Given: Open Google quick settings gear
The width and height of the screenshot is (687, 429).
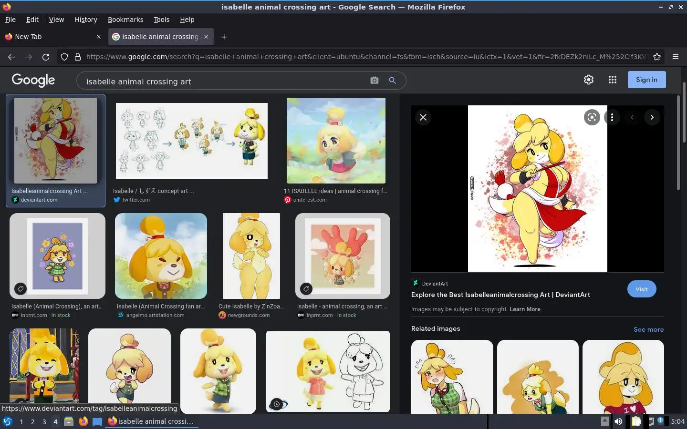Looking at the screenshot, I should click(x=589, y=80).
